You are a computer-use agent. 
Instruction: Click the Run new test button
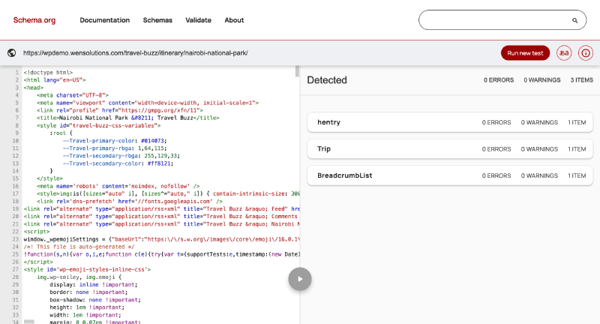click(x=525, y=53)
